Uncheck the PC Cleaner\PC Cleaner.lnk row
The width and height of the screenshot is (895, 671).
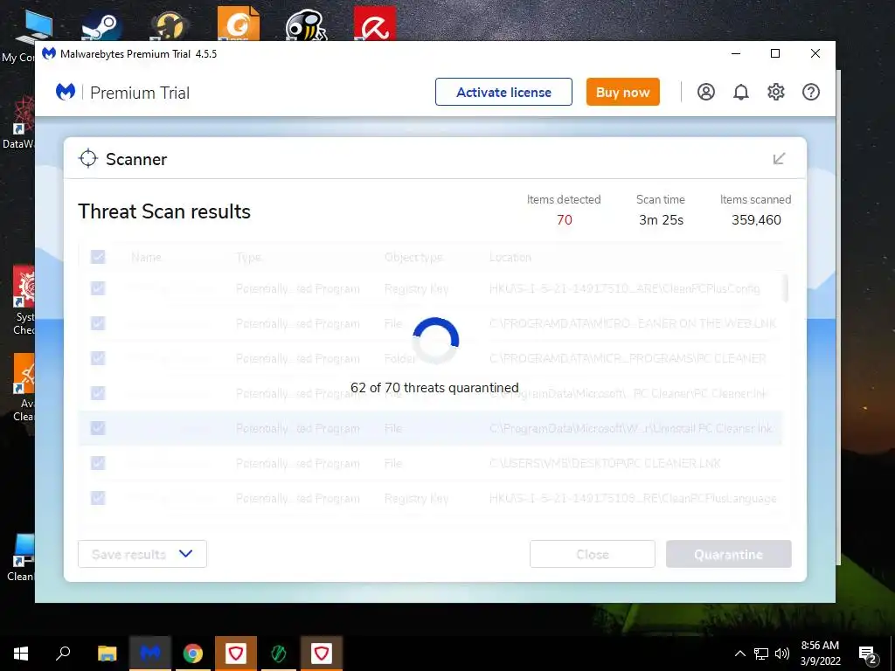(98, 393)
